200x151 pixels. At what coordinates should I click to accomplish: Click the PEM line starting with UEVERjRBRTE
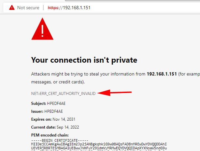(x=99, y=148)
